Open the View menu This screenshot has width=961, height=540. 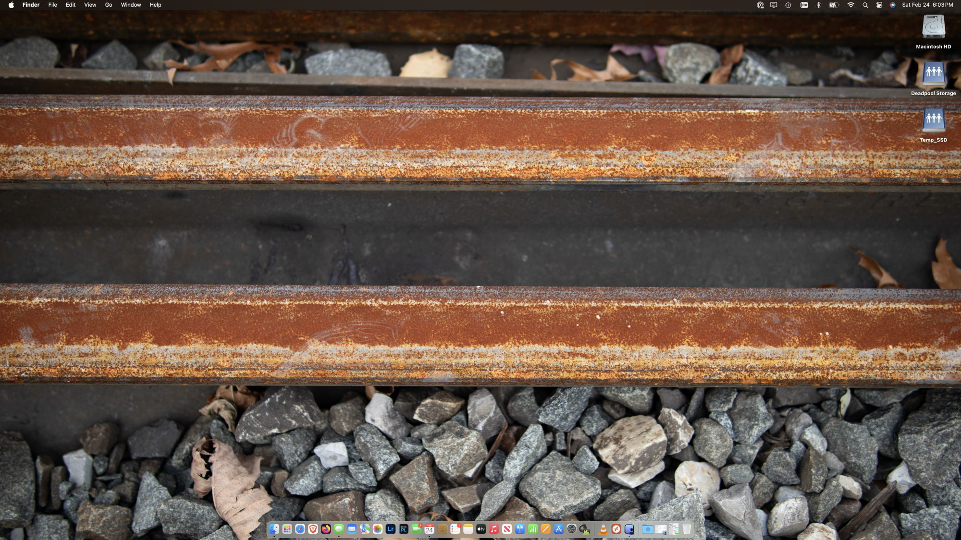pyautogui.click(x=90, y=5)
